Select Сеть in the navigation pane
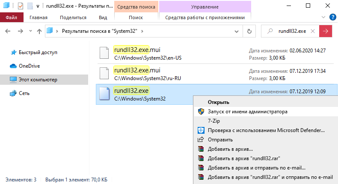338x184 pixels. coord(24,93)
